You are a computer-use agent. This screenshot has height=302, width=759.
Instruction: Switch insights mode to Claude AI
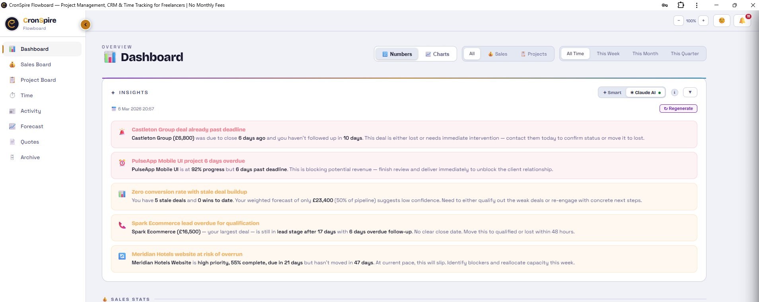coord(645,92)
